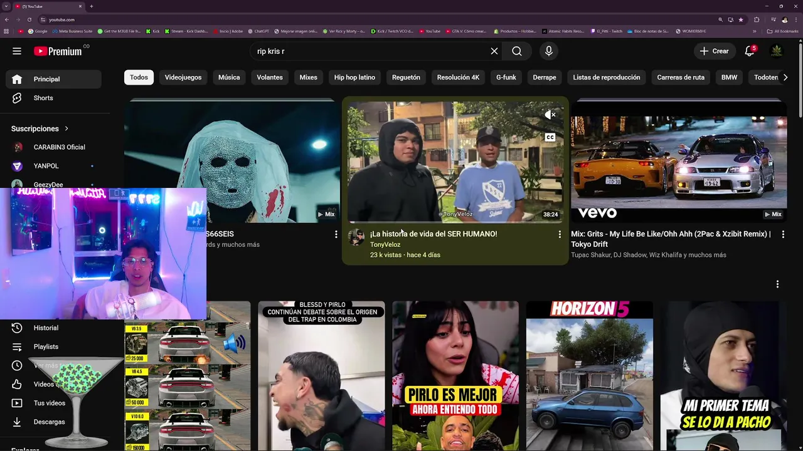Expand Suscripciones section chevron
803x451 pixels.
66,128
